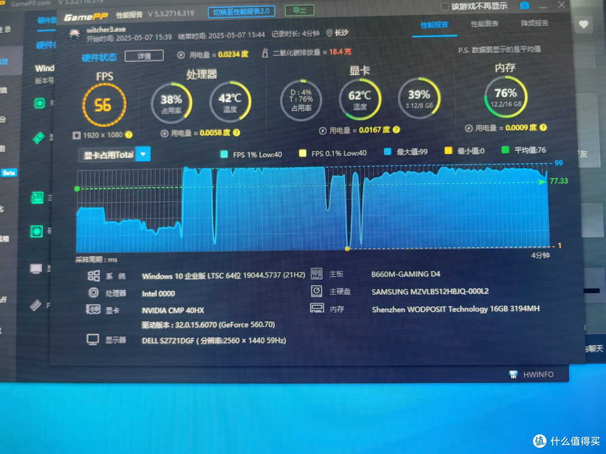Click the 显卡 graphics card icon
Image resolution: width=606 pixels, height=454 pixels.
(x=93, y=309)
